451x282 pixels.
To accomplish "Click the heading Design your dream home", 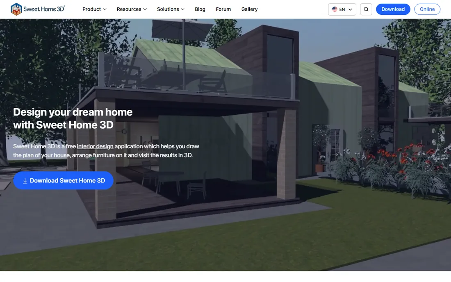I will 73,118.
